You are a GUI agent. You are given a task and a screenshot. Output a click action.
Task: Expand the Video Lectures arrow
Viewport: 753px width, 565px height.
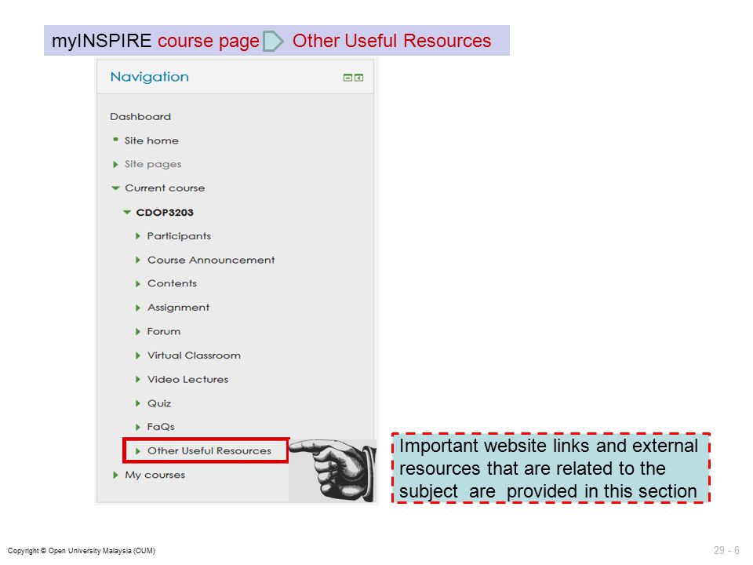click(x=138, y=380)
